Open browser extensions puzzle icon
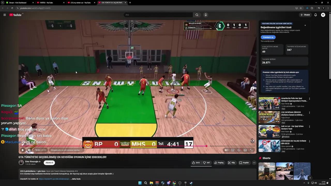Image resolution: width=331 pixels, height=186 pixels. point(312,8)
